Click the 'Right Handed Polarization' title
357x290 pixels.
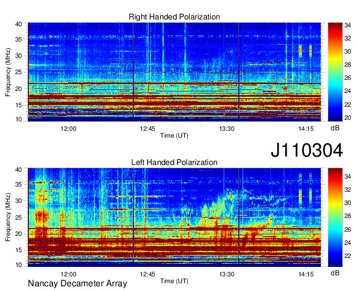click(174, 17)
